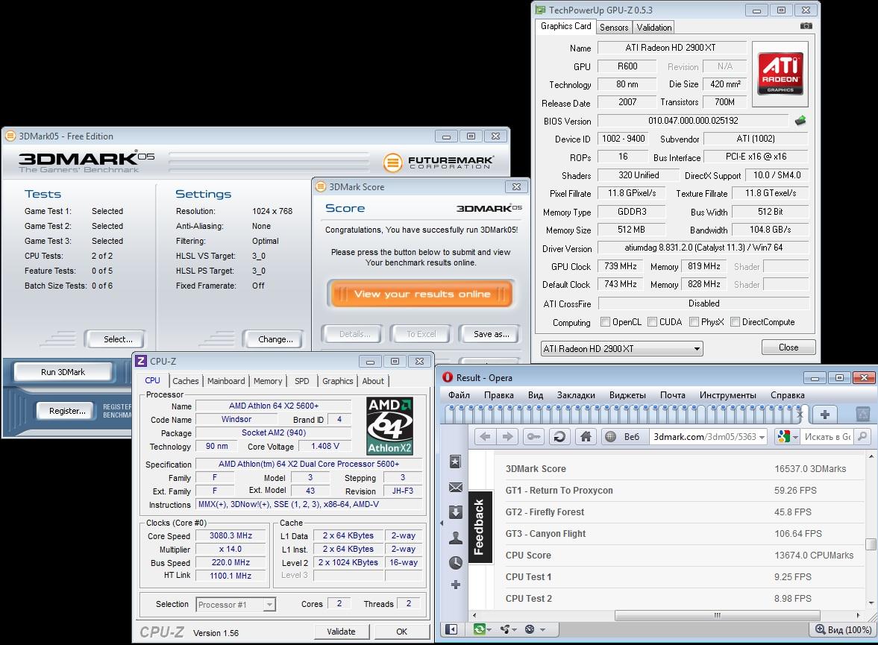Viewport: 878px width, 645px height.
Task: Open Инструменты menu in Opera
Action: pos(727,394)
